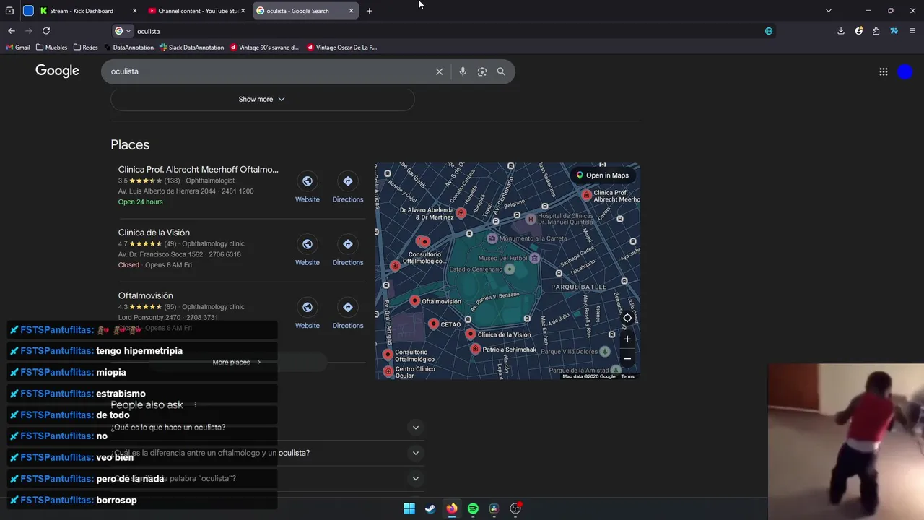Open Website for Clínica de la Visión
The height and width of the screenshot is (520, 924).
click(308, 251)
